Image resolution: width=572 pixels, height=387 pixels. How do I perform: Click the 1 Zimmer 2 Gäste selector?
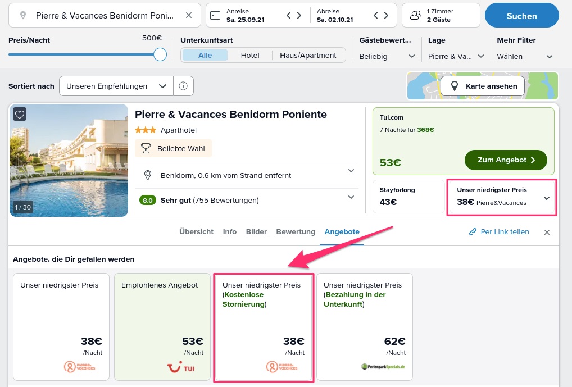pos(441,15)
